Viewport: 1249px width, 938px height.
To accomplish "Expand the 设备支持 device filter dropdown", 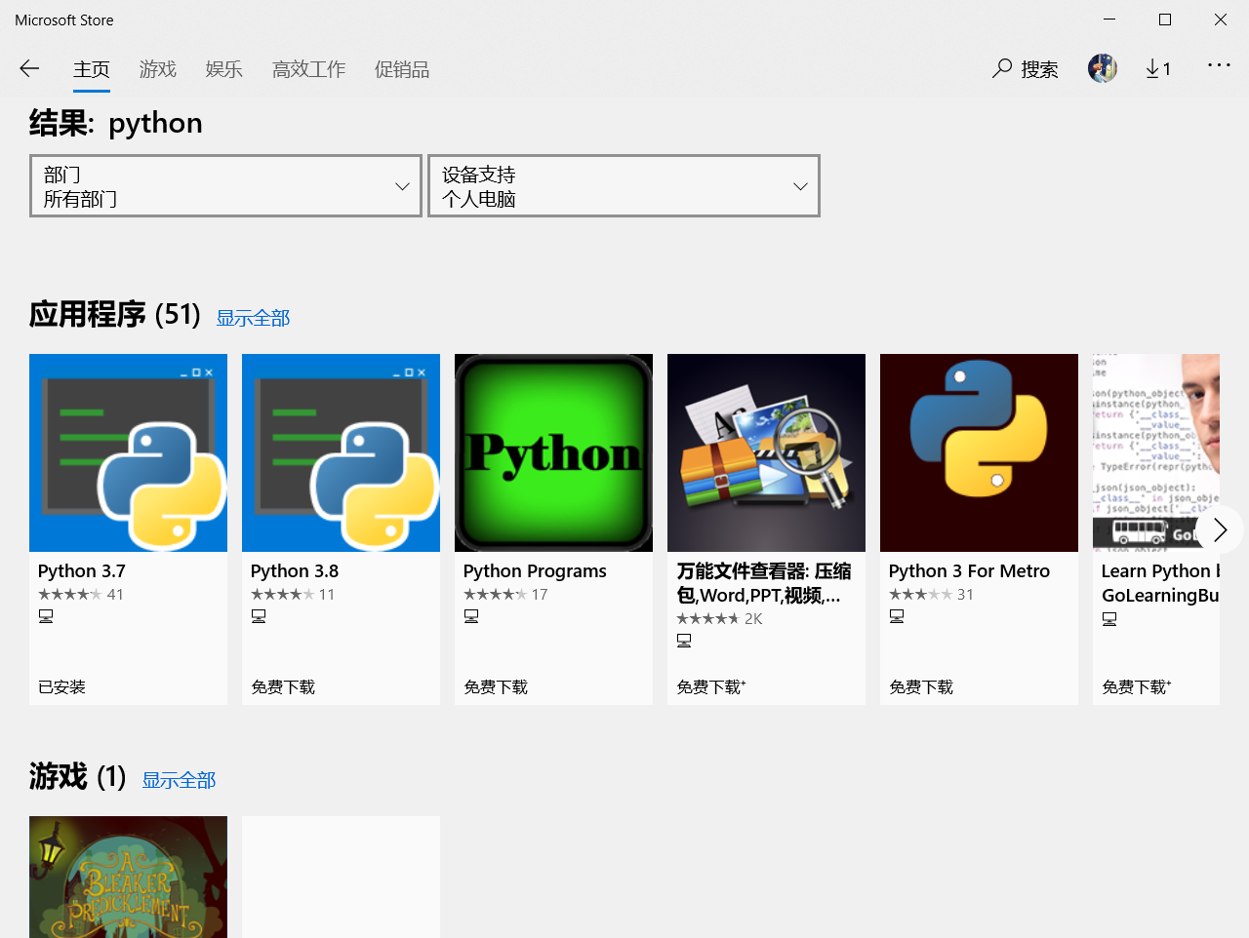I will coord(624,185).
